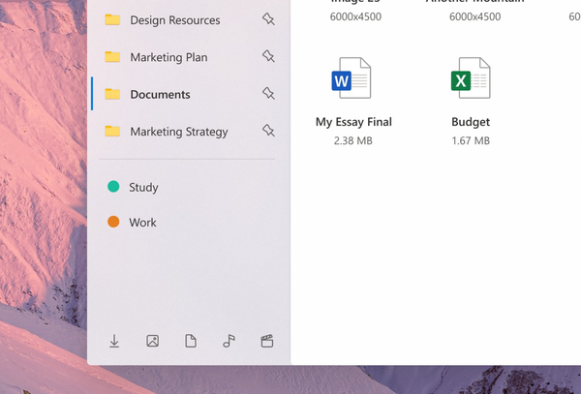Navigate to Marketing Plan folder
581x394 pixels.
[x=168, y=57]
